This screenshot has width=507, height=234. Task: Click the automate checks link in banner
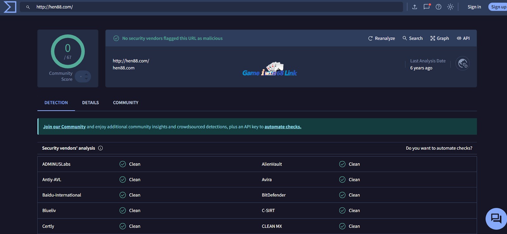[x=283, y=127]
